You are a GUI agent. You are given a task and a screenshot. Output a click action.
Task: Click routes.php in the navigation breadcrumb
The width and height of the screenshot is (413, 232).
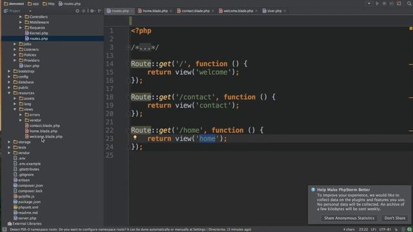point(70,4)
